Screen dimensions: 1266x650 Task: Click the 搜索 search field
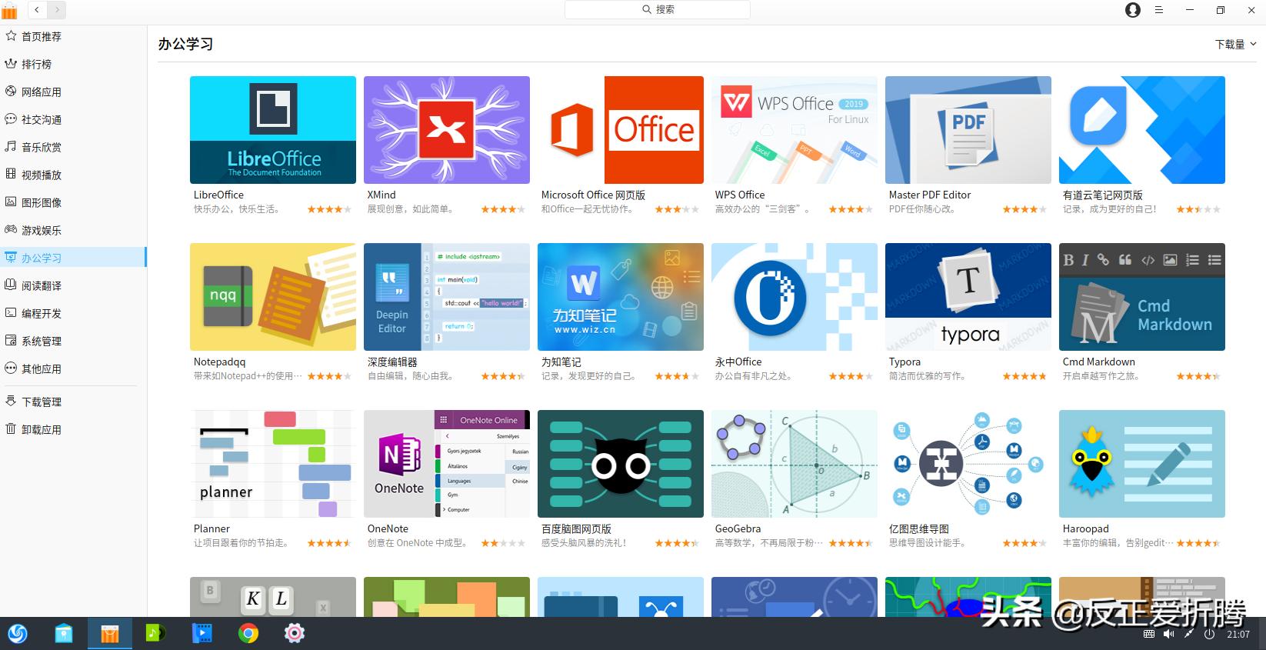(x=658, y=9)
